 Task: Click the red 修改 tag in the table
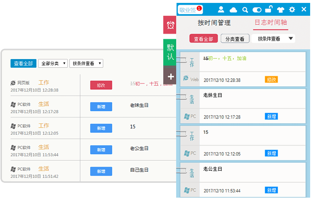pos(101,85)
